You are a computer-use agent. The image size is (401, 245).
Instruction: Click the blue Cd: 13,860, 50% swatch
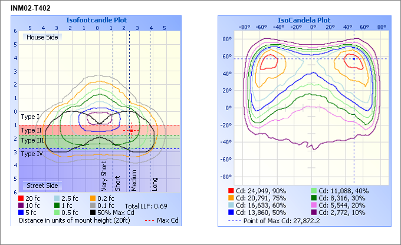pos(231,213)
